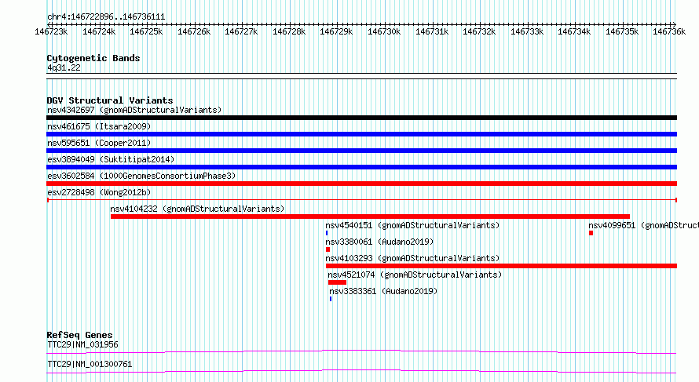Open the nsv4540151 (gnomADStructuralVariants) label

point(412,225)
